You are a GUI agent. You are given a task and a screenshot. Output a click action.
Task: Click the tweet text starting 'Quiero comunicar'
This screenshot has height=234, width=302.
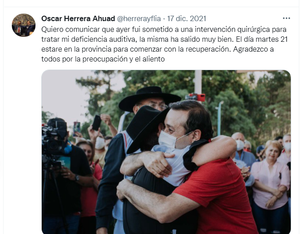tap(164, 44)
